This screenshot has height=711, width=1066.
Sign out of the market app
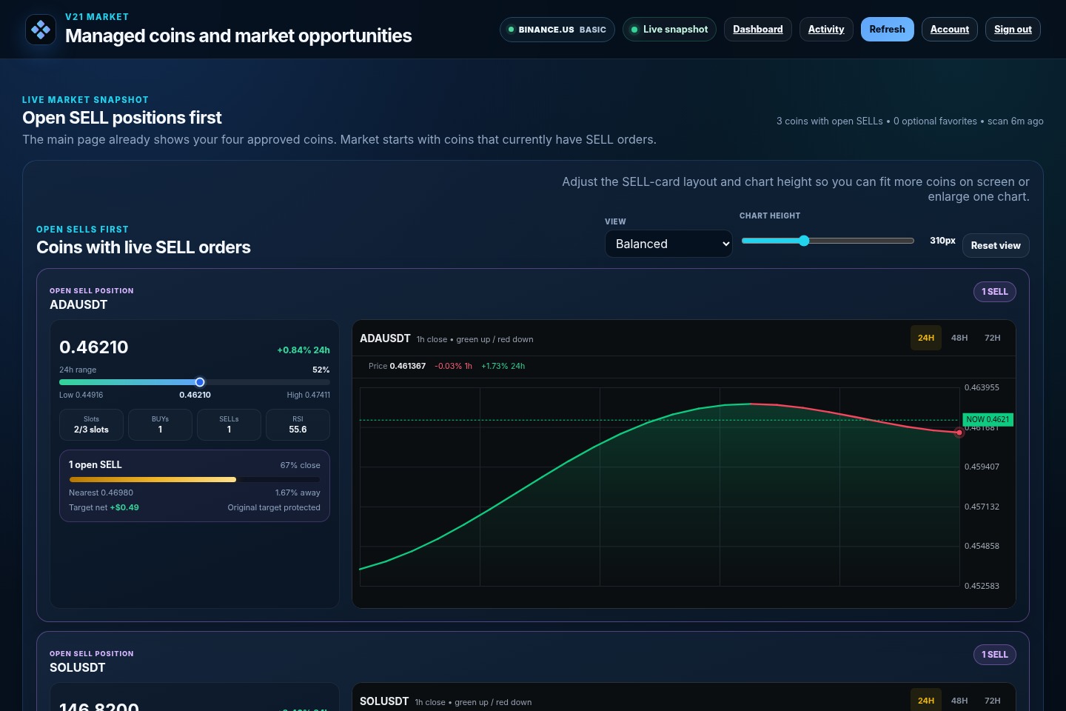point(1013,30)
